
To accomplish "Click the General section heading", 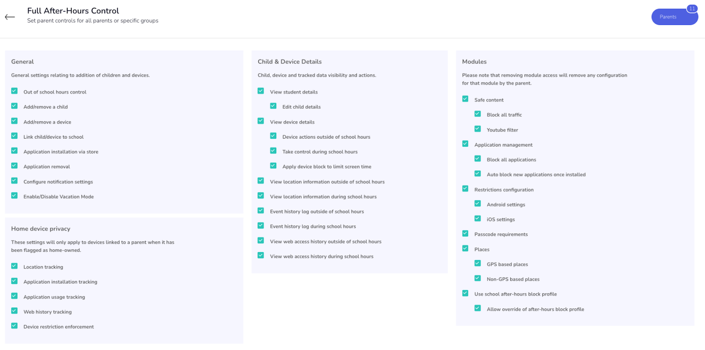I will [22, 62].
